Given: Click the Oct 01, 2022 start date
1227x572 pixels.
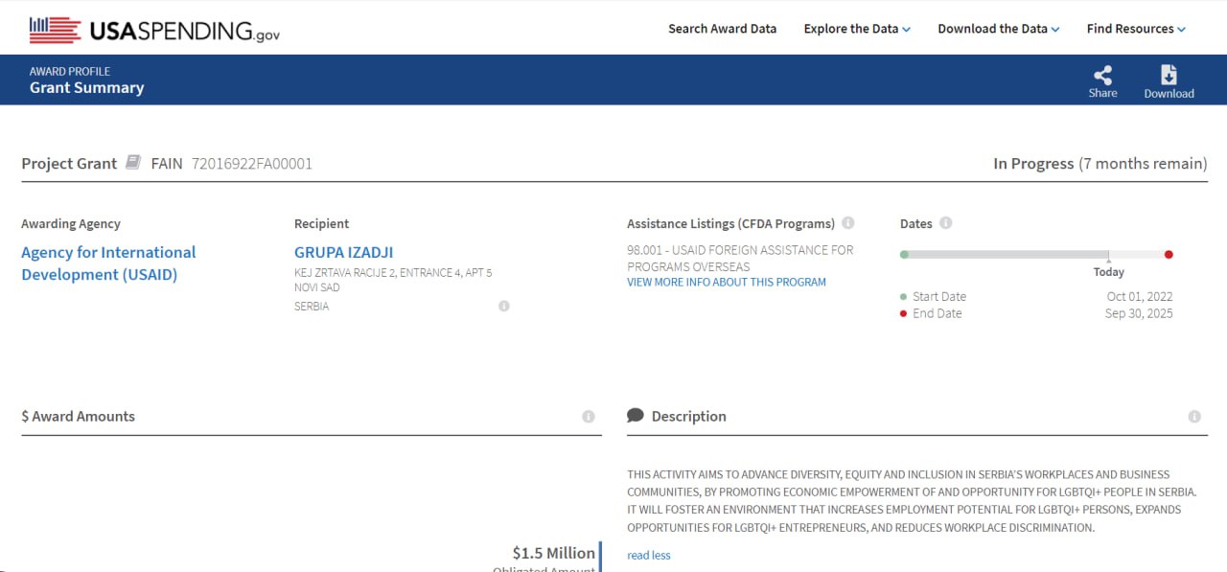Looking at the screenshot, I should (x=1139, y=297).
